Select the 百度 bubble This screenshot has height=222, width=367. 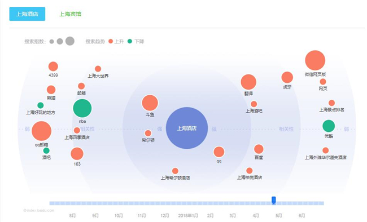[x=259, y=149]
